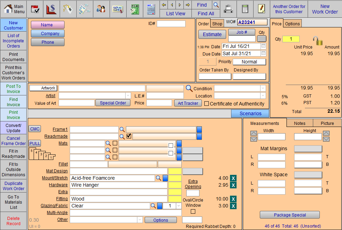
Task: Click the Estimate button
Action: [x=212, y=34]
